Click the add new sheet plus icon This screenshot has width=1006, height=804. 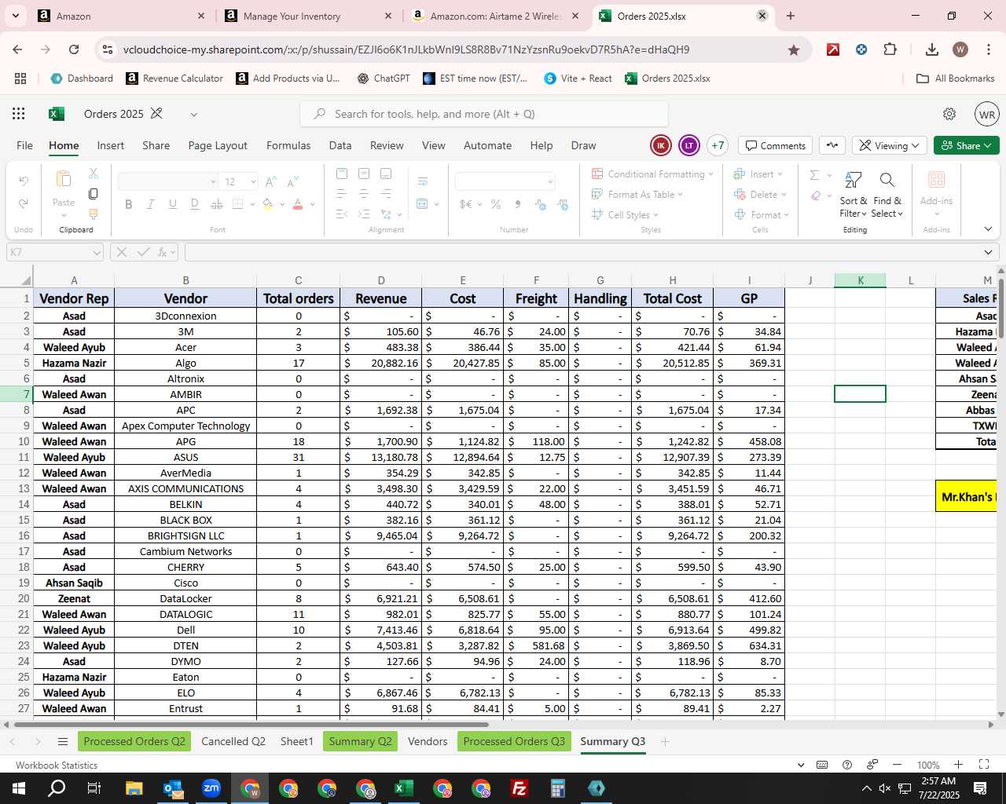[x=665, y=741]
